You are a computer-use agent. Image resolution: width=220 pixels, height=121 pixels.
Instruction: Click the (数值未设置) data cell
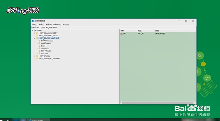click(x=160, y=34)
